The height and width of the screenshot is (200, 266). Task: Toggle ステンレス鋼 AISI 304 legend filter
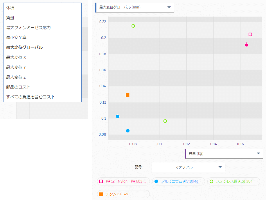[234, 181]
